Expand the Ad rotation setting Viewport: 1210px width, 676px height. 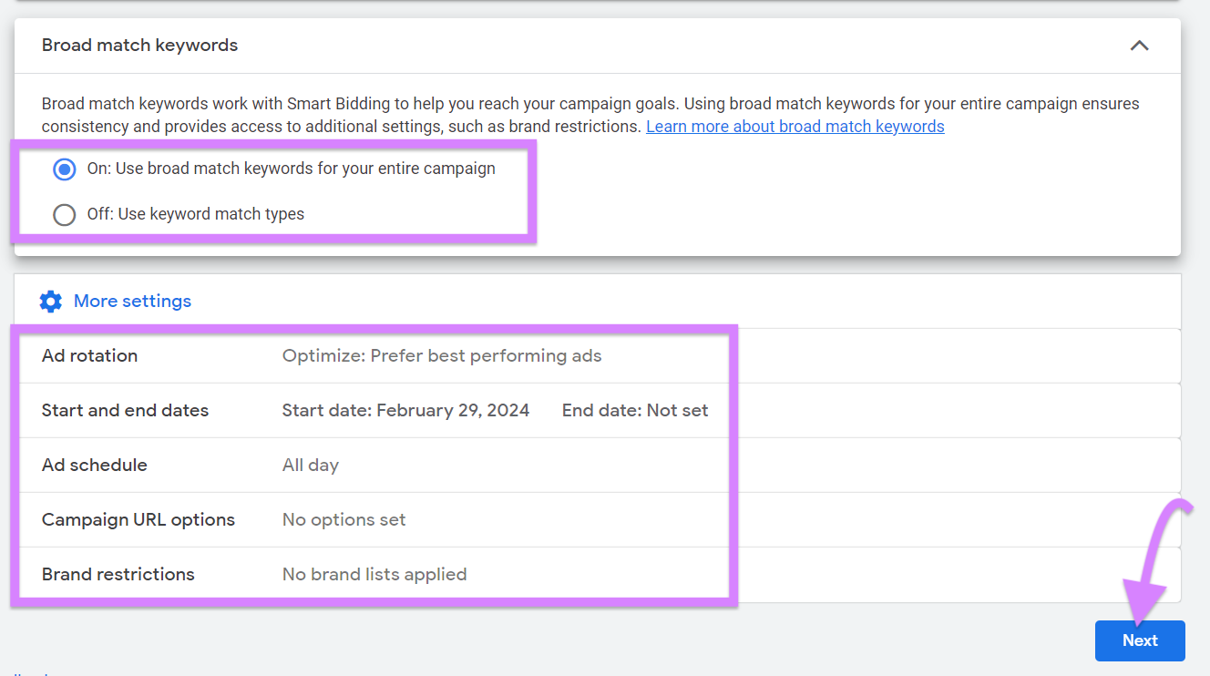[x=89, y=355]
